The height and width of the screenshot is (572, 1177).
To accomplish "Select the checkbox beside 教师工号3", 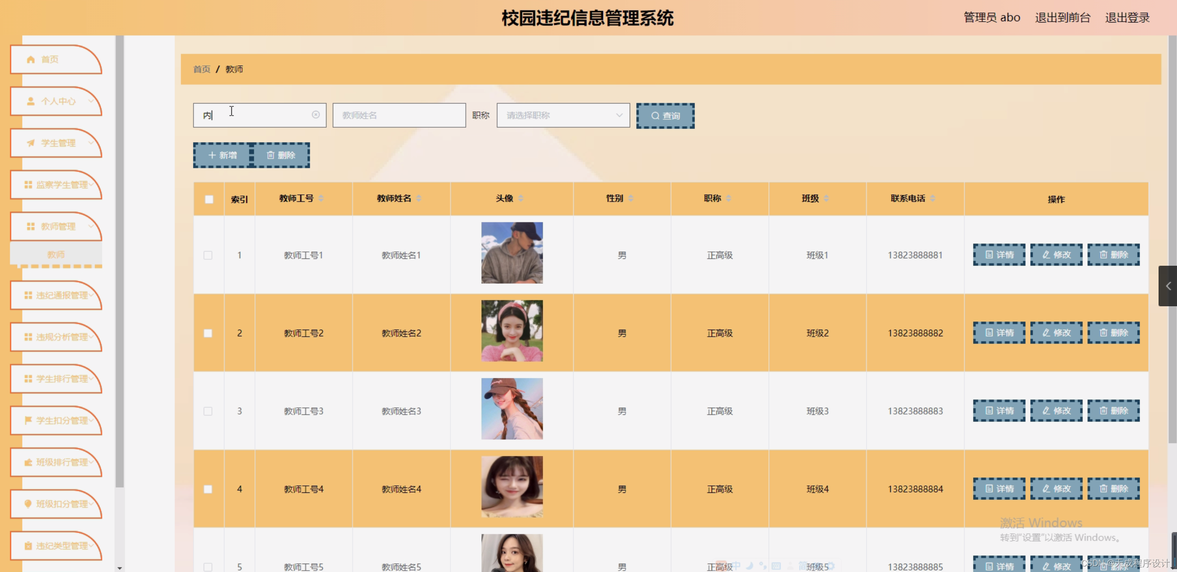I will click(x=208, y=411).
